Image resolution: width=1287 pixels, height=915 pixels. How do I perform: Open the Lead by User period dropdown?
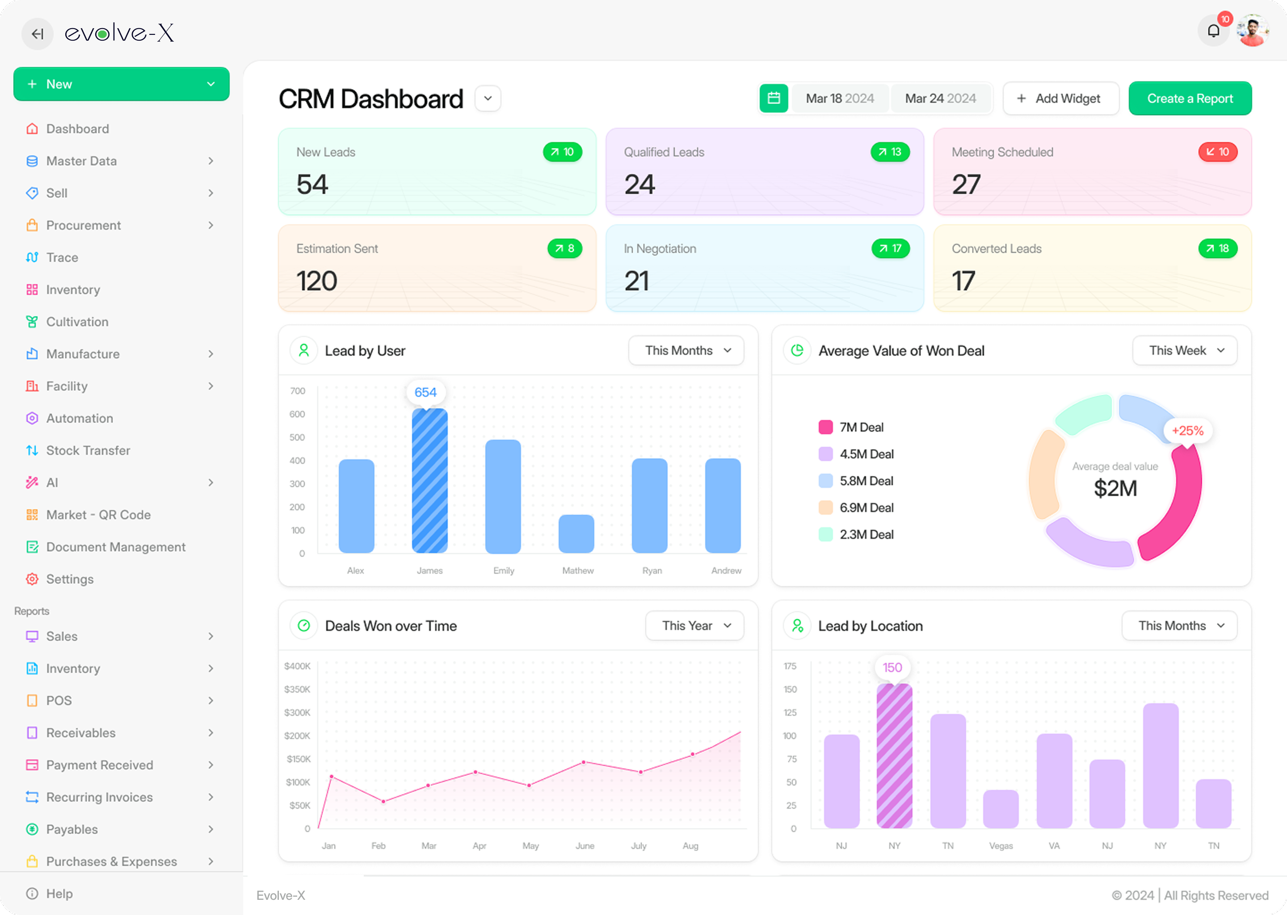(x=686, y=350)
